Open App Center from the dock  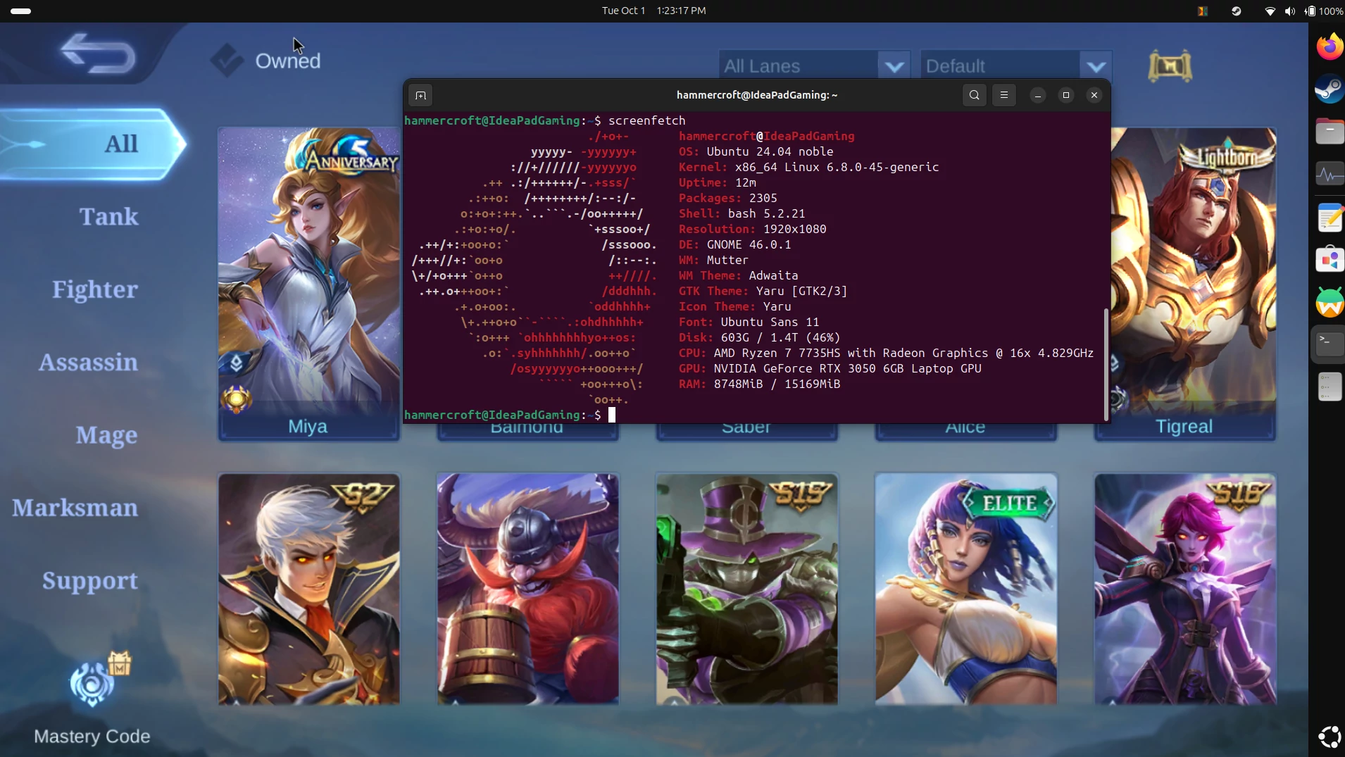[x=1330, y=259]
